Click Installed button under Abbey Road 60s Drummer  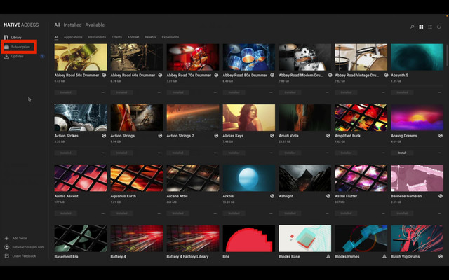point(121,92)
